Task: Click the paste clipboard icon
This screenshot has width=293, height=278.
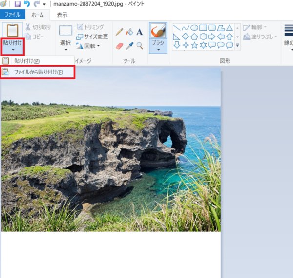Action: [13, 30]
